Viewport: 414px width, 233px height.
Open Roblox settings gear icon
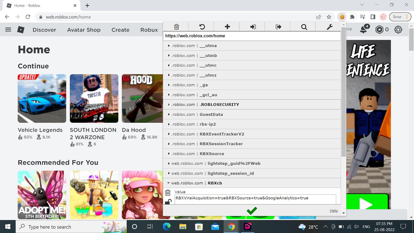[x=398, y=30]
